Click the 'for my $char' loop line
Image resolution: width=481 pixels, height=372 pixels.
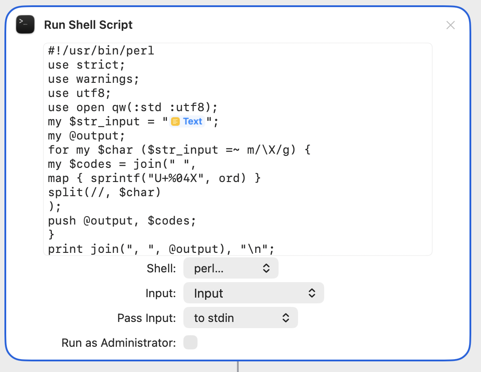(179, 150)
